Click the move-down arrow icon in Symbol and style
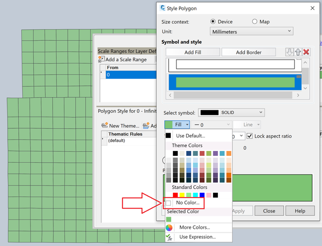This screenshot has height=246, width=322. pos(289,52)
